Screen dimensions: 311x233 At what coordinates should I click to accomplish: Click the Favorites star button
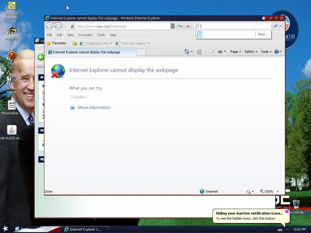(x=56, y=43)
